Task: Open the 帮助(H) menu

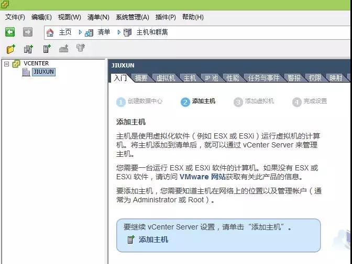Action: (193, 17)
